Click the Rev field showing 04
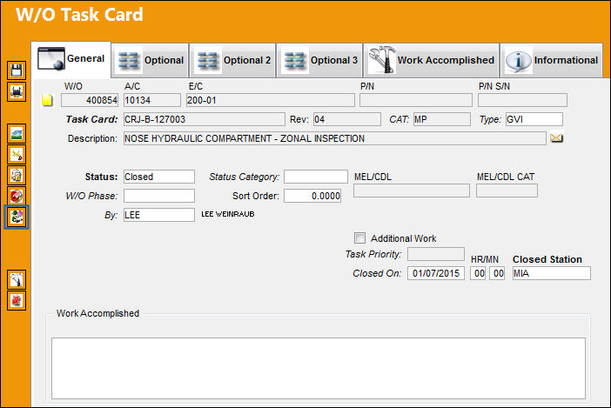Screen dimensions: 611x408 tap(346, 119)
